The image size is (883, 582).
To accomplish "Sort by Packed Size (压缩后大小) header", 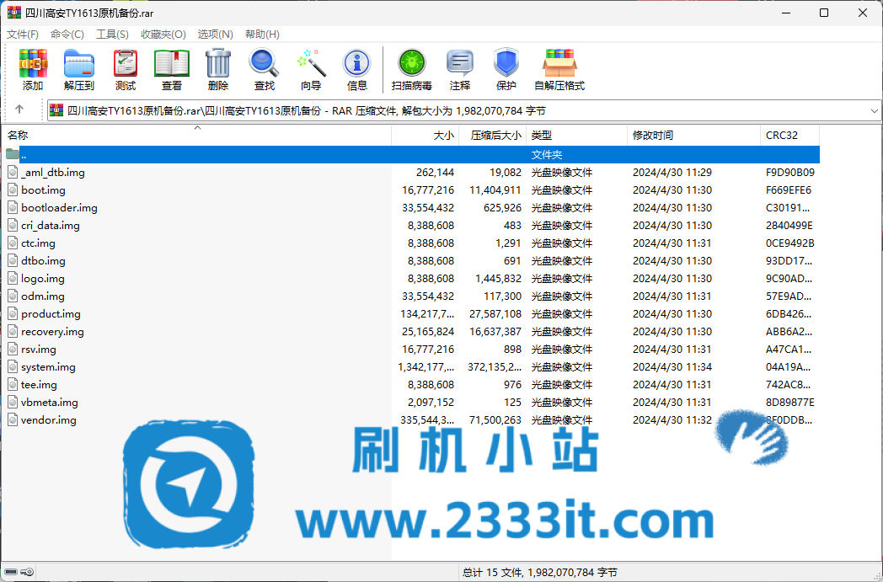I will pyautogui.click(x=493, y=135).
